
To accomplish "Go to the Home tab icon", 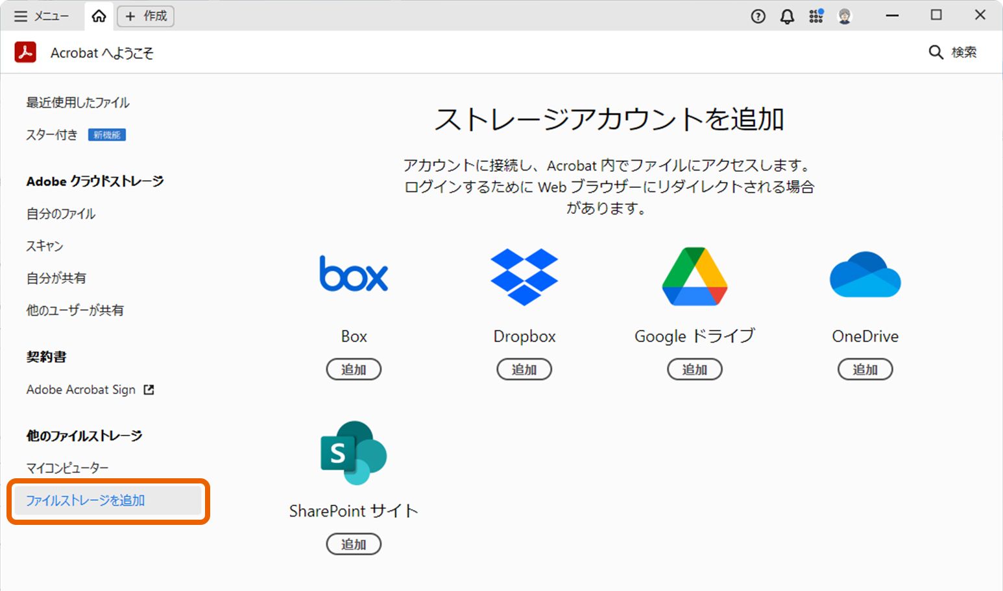I will click(x=99, y=16).
